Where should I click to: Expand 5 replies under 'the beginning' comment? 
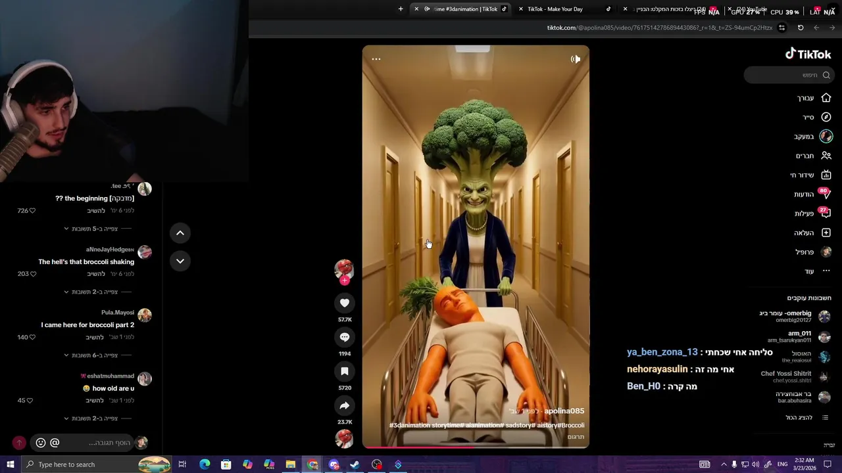pos(91,229)
